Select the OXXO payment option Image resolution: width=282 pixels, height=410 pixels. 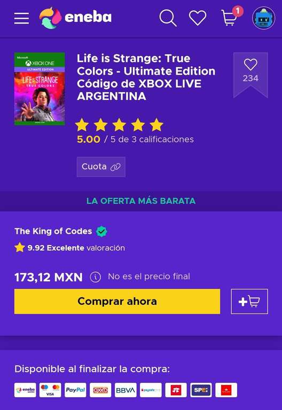[100, 390]
